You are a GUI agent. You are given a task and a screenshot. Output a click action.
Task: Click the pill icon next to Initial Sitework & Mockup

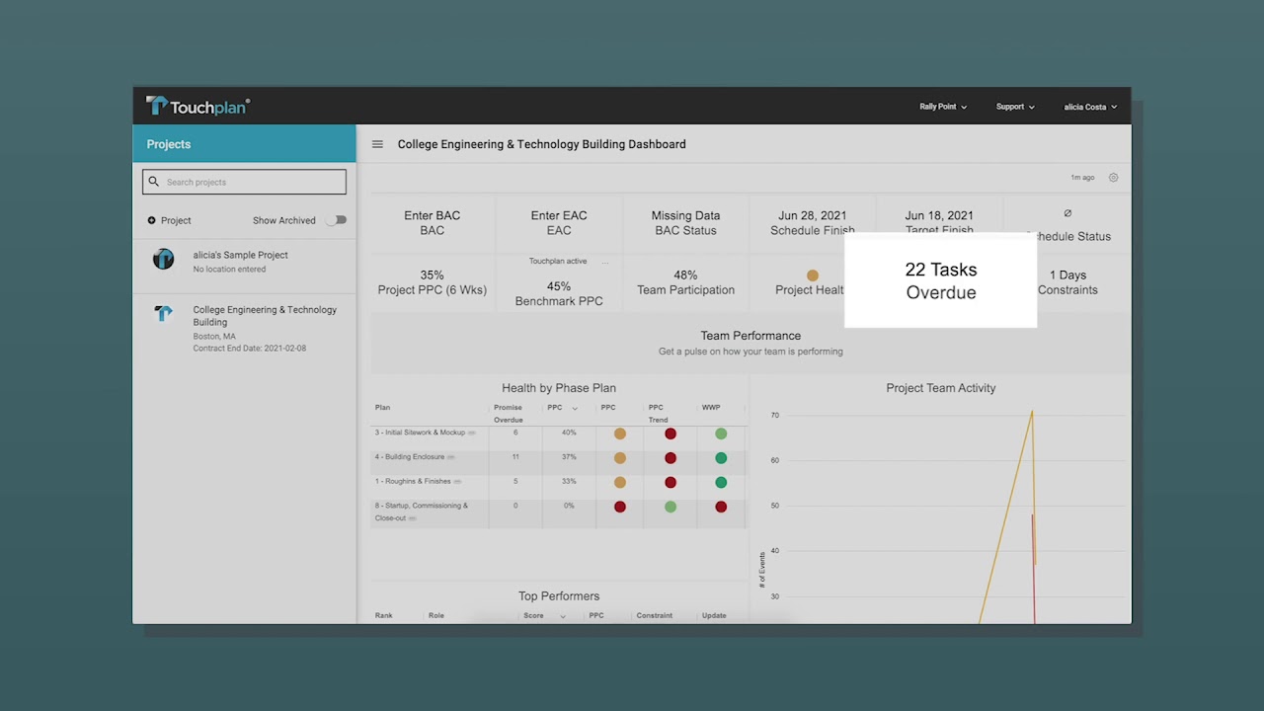(472, 433)
